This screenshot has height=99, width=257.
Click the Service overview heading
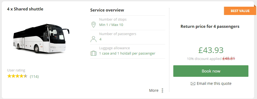click(x=107, y=10)
